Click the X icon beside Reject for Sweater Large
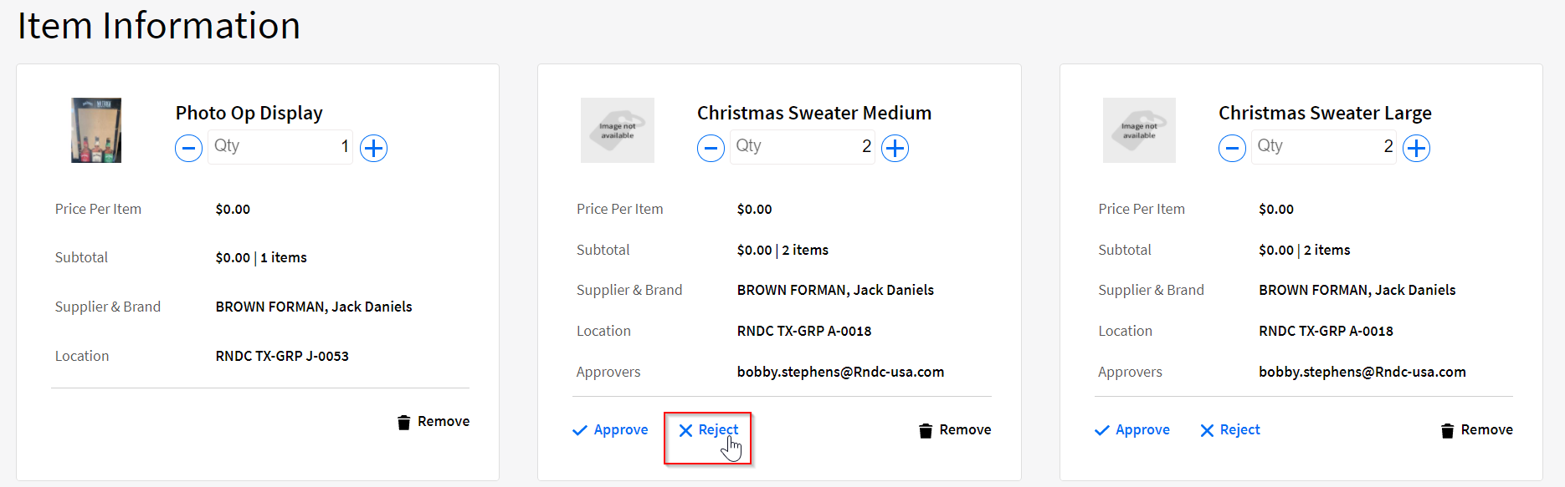The height and width of the screenshot is (487, 1565). 1205,429
